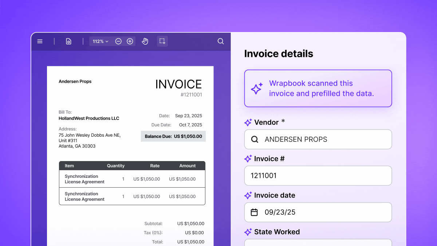Expand the Vendor search field
Screen dimensions: 437x246
click(x=318, y=139)
